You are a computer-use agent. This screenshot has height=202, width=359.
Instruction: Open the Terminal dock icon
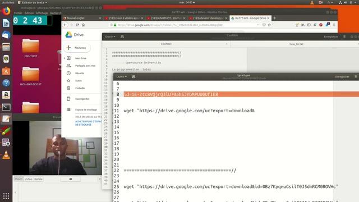pos(6,107)
